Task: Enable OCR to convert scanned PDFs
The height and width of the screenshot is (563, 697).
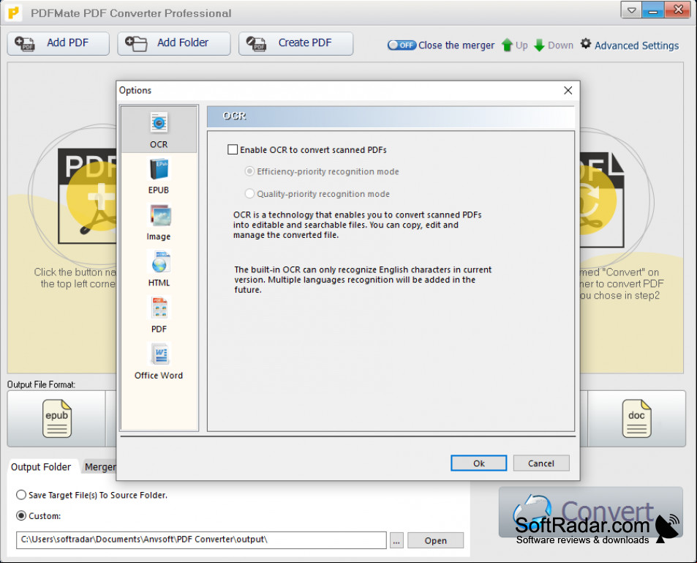Action: coord(233,149)
